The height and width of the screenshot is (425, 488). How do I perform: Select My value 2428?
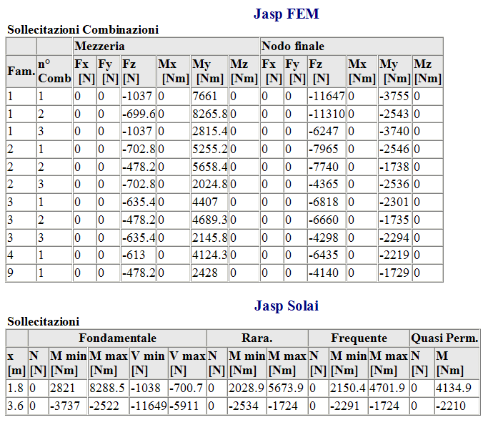(204, 273)
